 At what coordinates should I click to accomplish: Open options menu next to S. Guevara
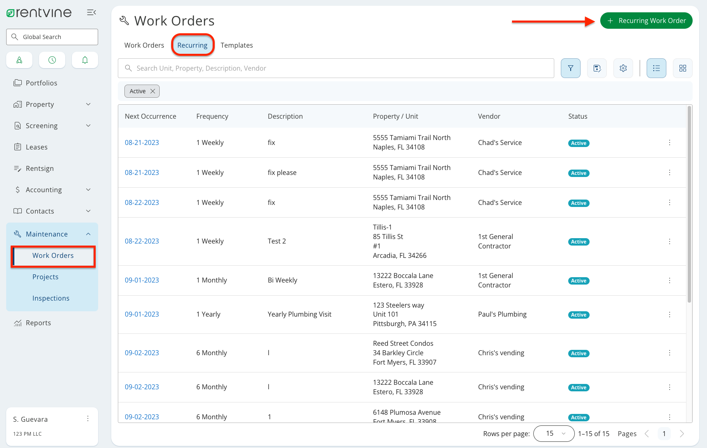88,418
